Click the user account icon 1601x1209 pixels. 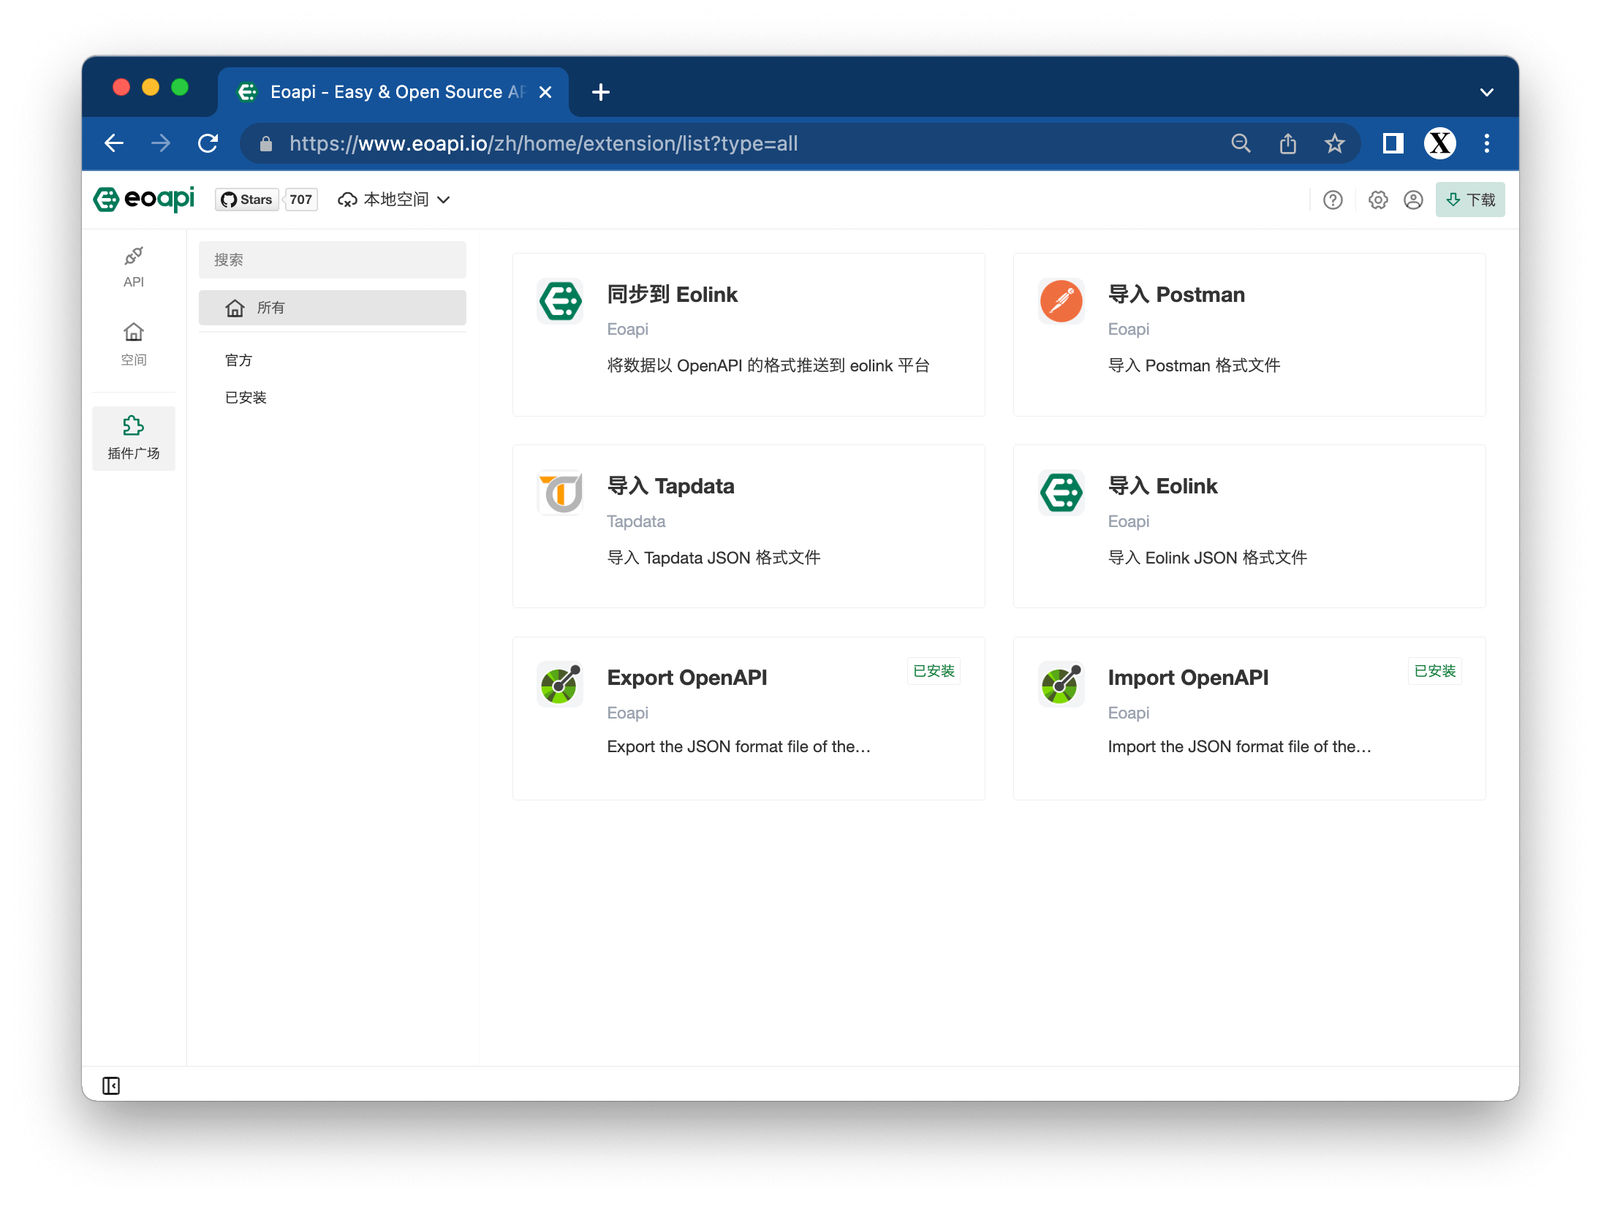(x=1413, y=200)
